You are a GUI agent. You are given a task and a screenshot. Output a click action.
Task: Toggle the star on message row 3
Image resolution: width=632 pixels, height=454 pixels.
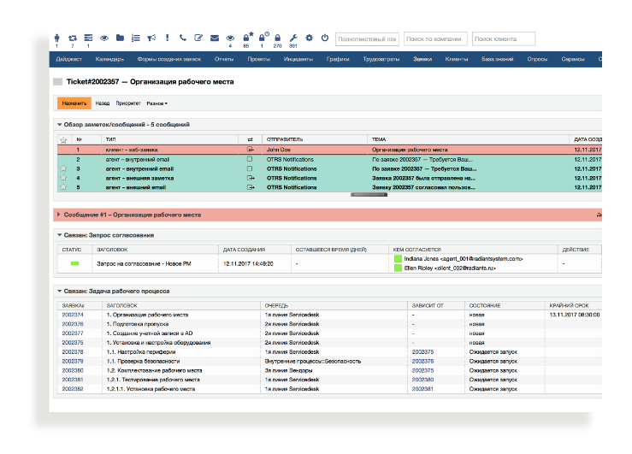point(62,168)
